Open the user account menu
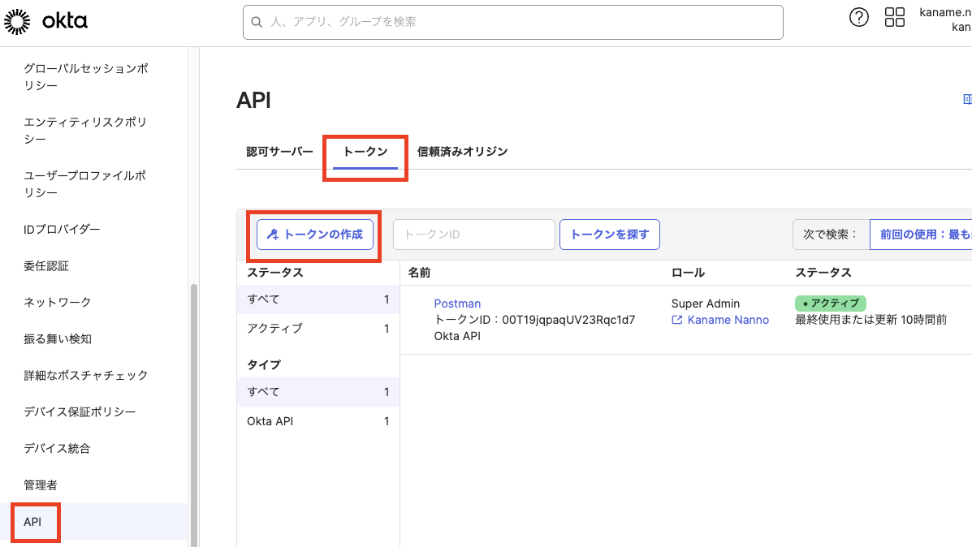Image resolution: width=972 pixels, height=547 pixels. (946, 19)
